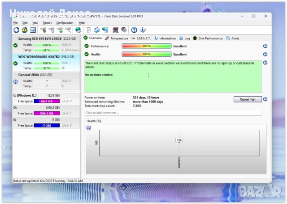This screenshot has height=204, width=287.
Task: Open the Report menu
Action: [47, 23]
